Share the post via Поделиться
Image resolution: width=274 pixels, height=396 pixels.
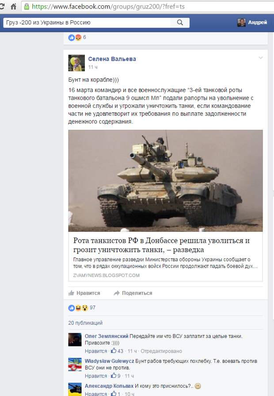pyautogui.click(x=133, y=293)
